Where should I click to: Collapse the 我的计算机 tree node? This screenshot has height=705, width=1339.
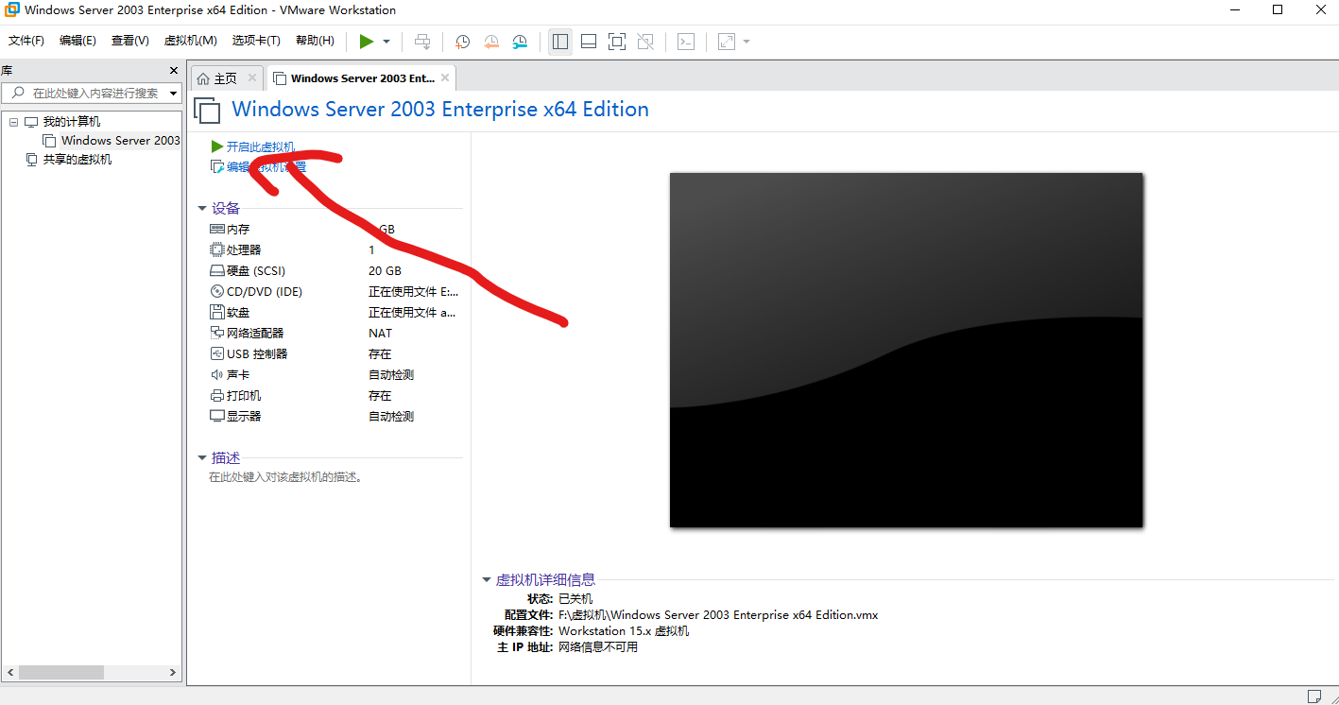(13, 122)
